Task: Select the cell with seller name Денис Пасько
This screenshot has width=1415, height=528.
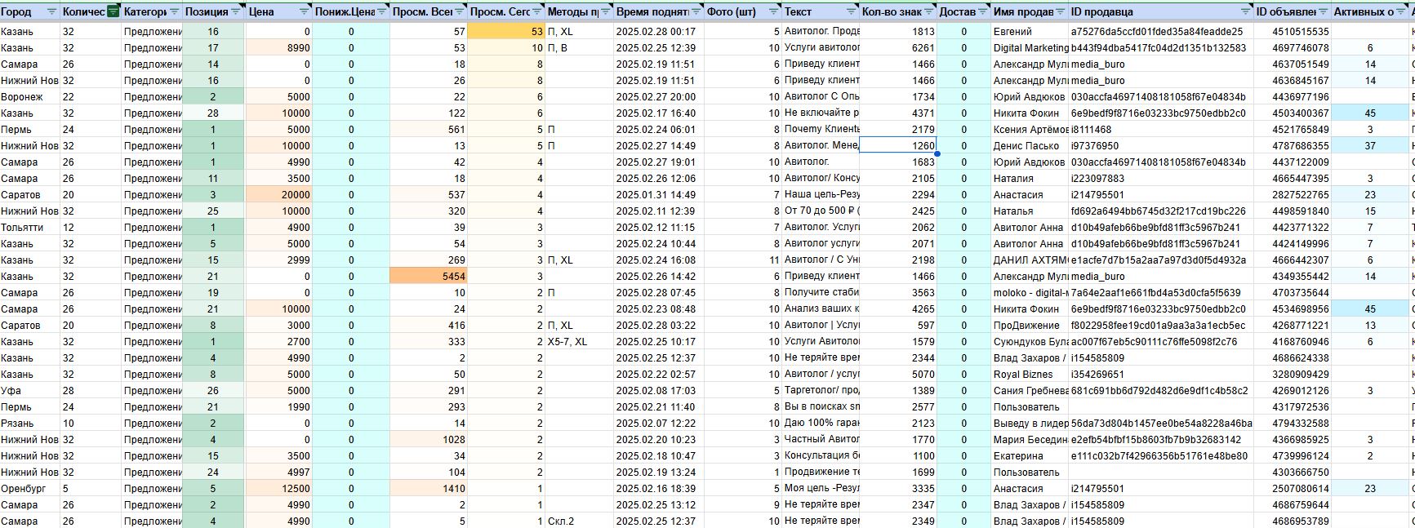Action: click(x=1027, y=145)
